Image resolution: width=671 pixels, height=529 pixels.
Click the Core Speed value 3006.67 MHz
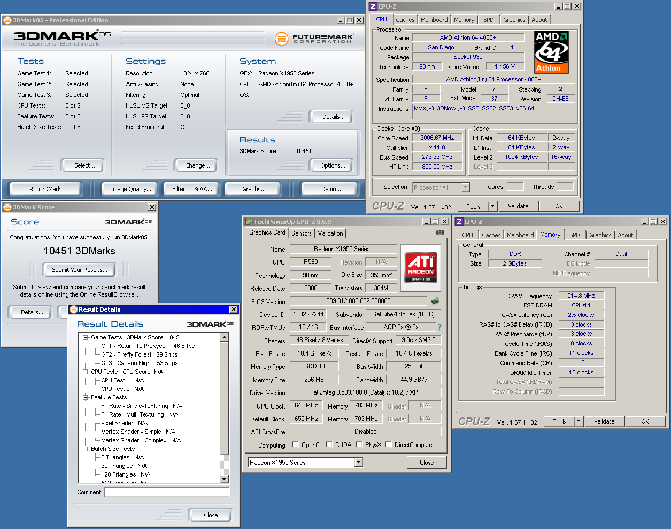click(x=437, y=138)
